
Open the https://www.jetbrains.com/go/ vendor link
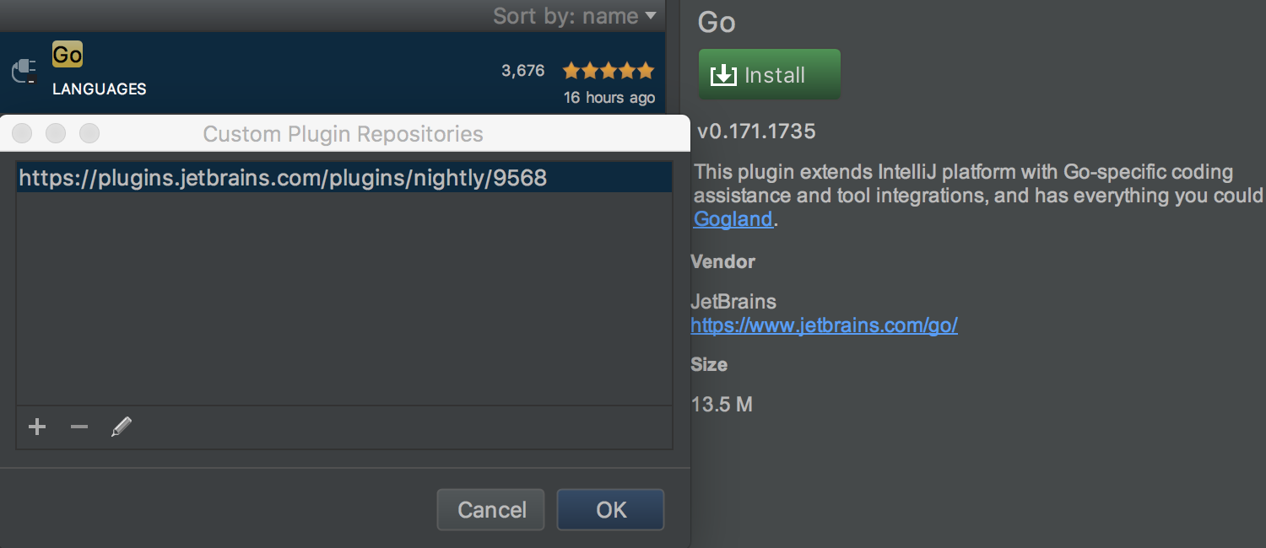pyautogui.click(x=824, y=325)
